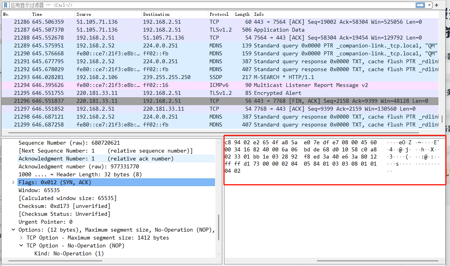Select packet 21286 TCP ACK row
Screen dimensions: 450x266
[x=220, y=22]
